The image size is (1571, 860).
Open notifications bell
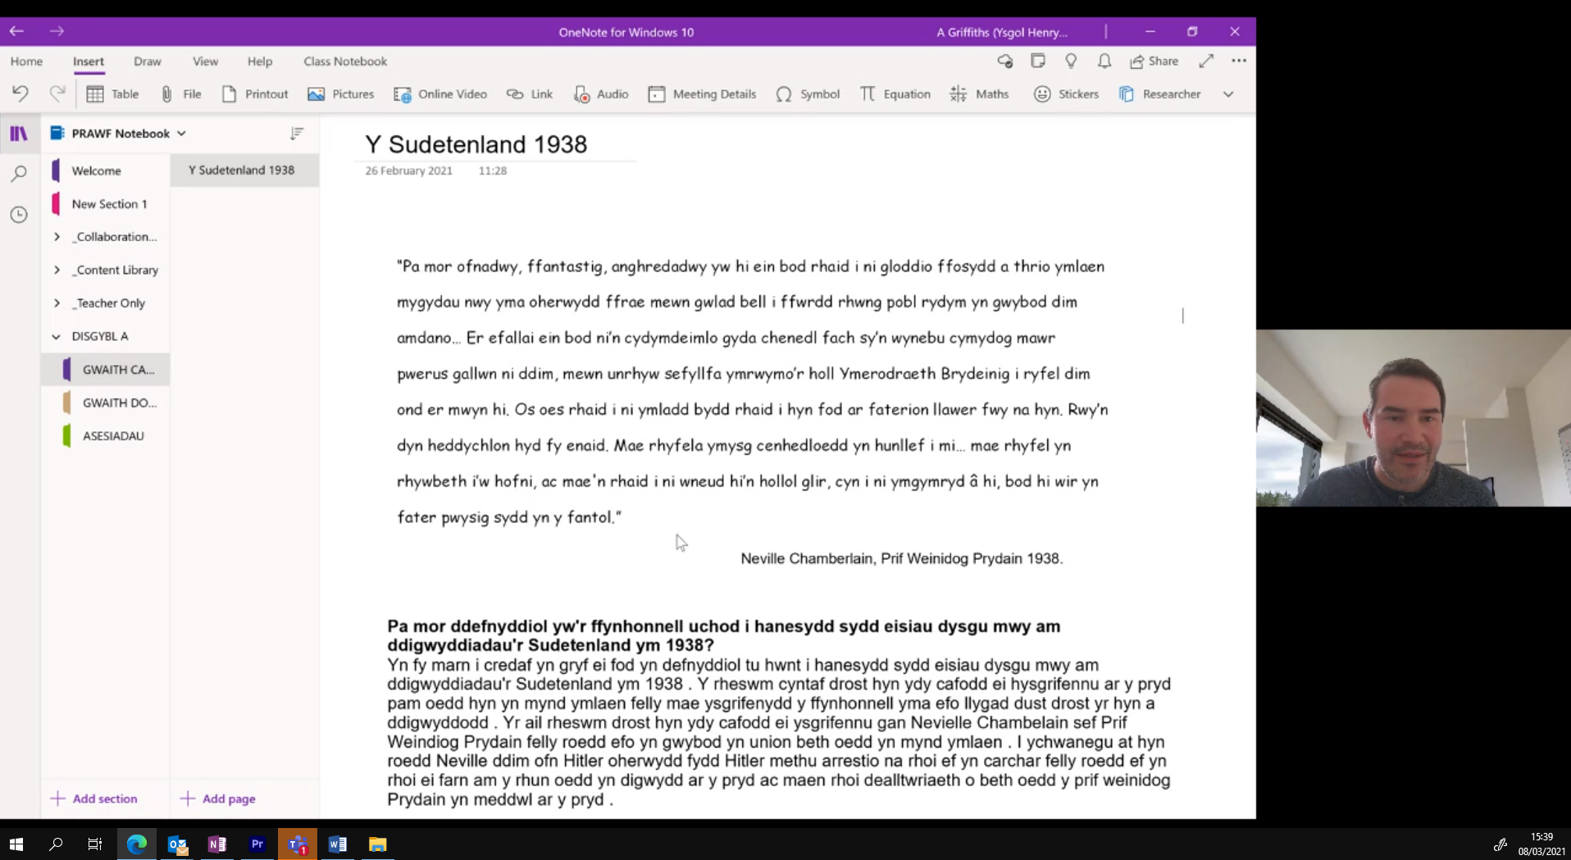(1104, 61)
